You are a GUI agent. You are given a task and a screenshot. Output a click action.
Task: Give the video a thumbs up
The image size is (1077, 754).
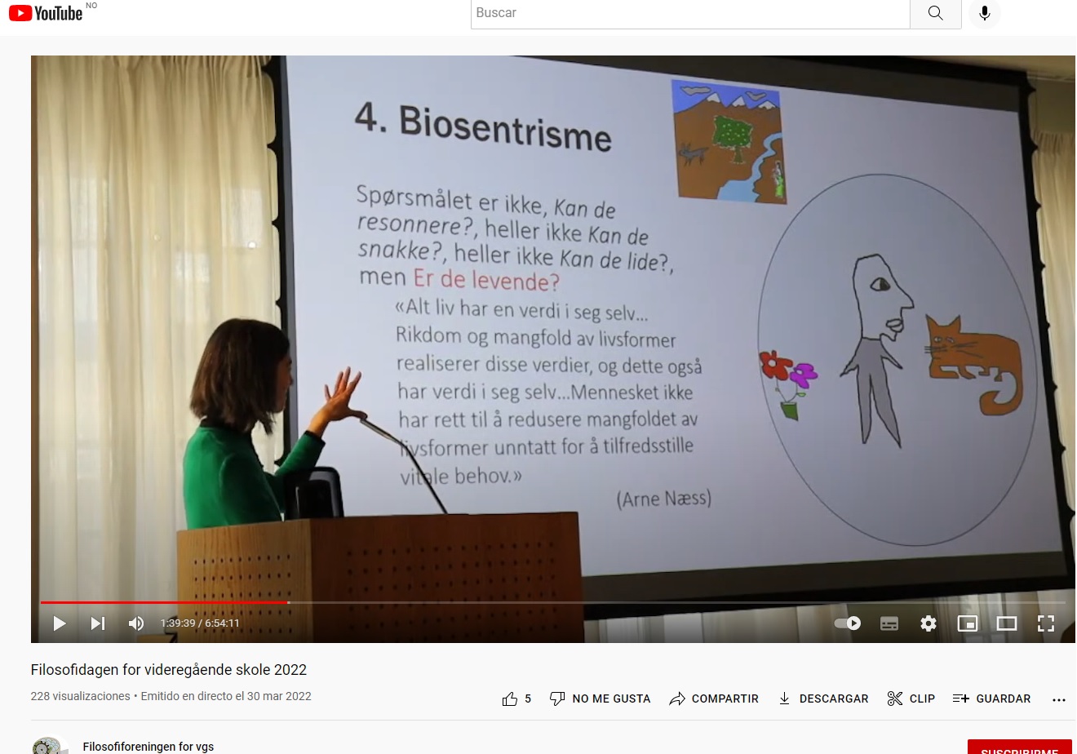(x=509, y=699)
